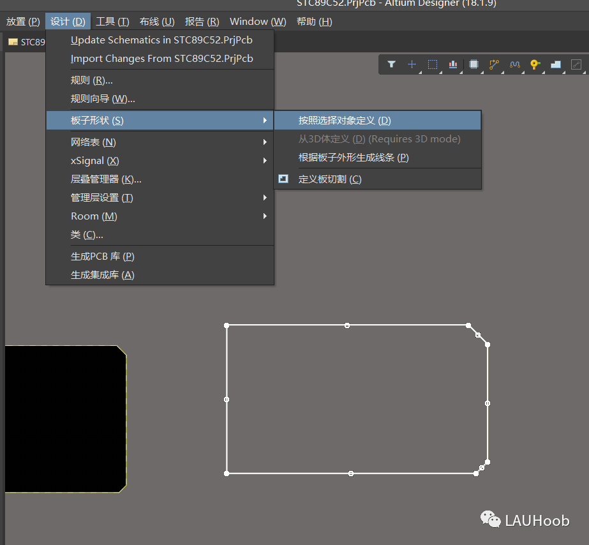Select the place component chip icon

tap(473, 64)
